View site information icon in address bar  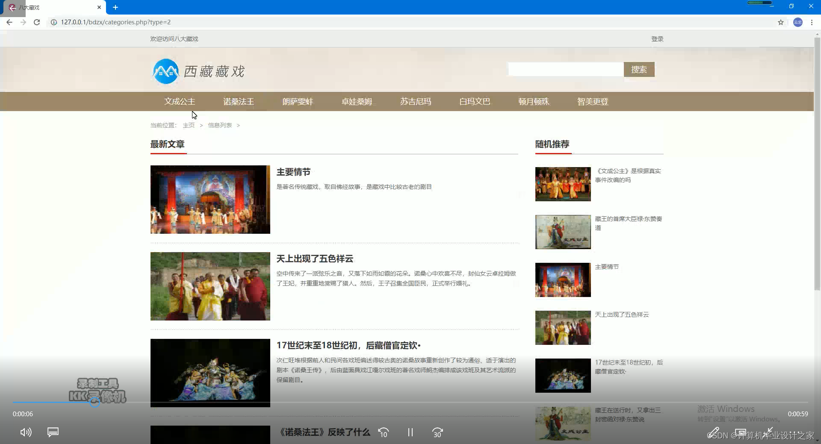[54, 22]
